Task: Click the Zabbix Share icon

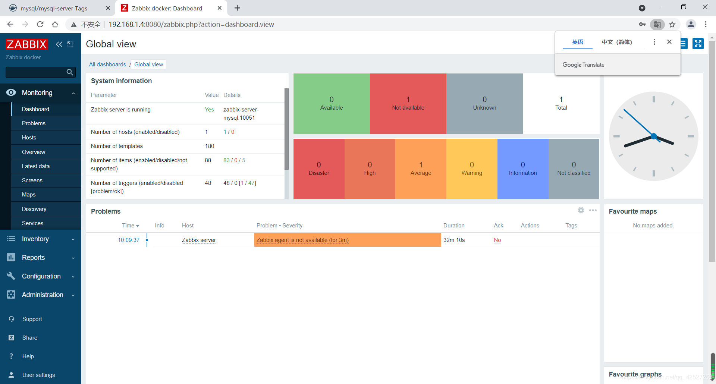Action: click(x=11, y=337)
